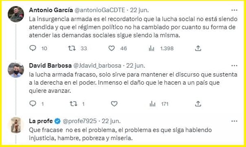Open @Jdavid_barbosa profile handle

97,66
